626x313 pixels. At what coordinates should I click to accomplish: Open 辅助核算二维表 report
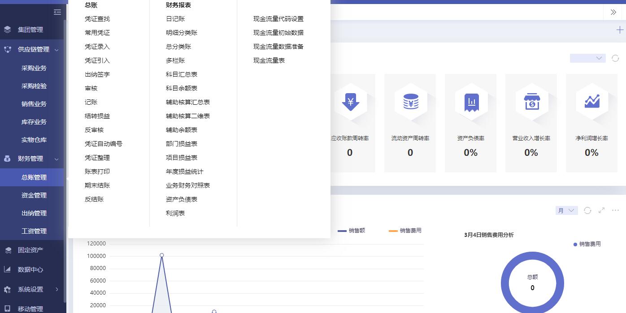(188, 116)
